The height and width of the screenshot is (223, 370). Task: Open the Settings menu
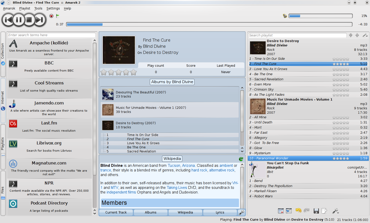click(x=53, y=8)
